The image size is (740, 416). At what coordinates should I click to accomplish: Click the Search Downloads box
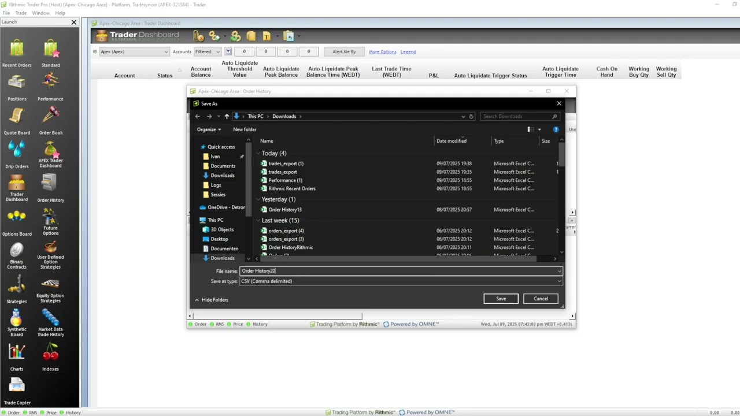pos(519,116)
